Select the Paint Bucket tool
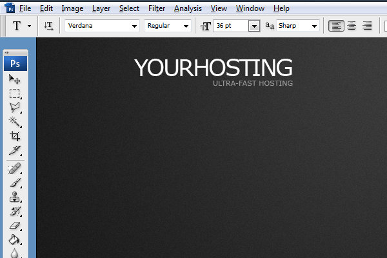Screen dimensions: 387x258 [15, 240]
